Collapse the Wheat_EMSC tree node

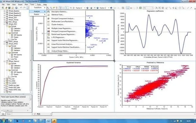point(5,44)
